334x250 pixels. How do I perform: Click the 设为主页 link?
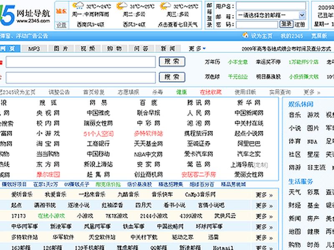[x=262, y=36]
